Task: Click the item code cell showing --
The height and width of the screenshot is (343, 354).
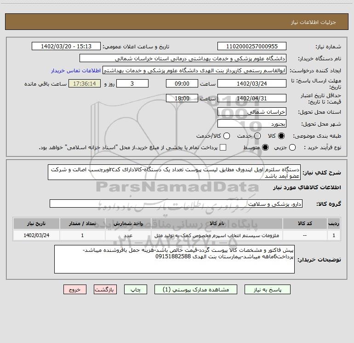Action: [305, 236]
